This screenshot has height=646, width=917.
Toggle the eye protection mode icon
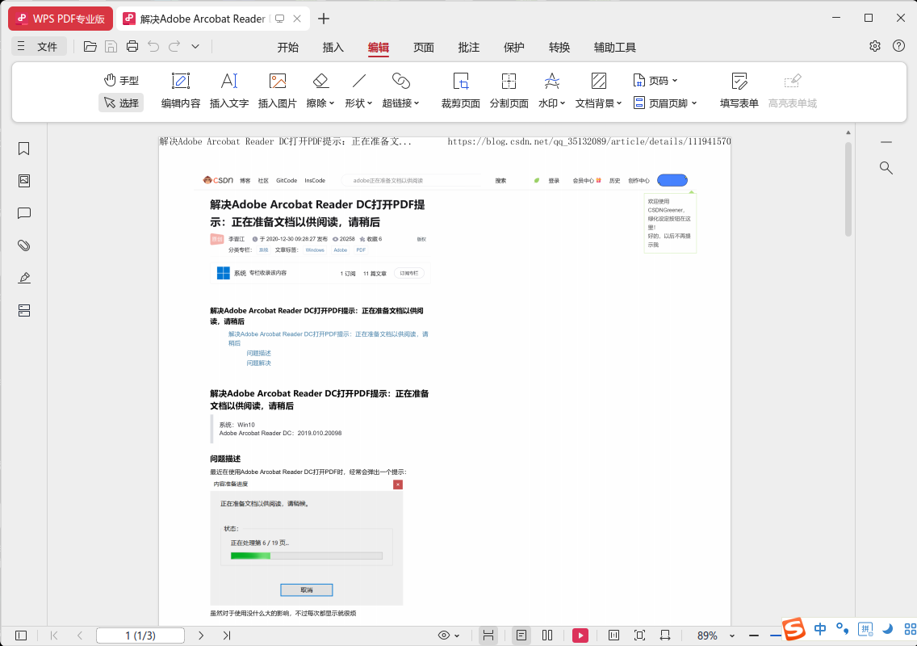point(444,636)
